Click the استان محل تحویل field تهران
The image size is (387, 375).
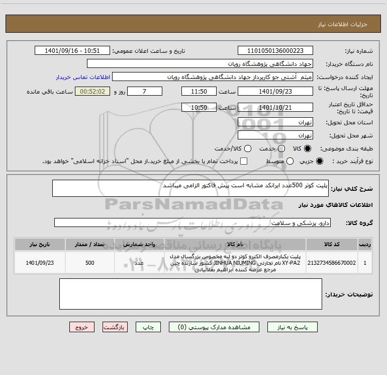[x=275, y=122]
